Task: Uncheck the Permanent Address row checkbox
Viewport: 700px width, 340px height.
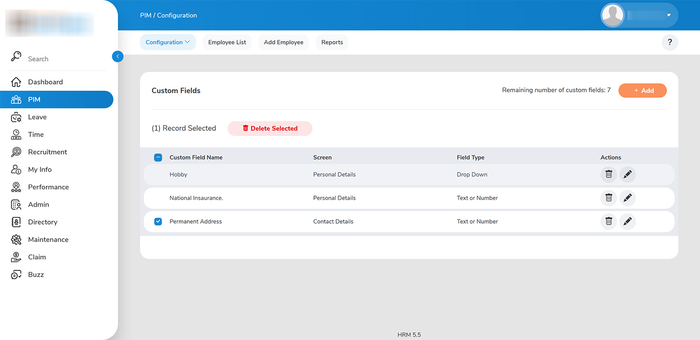Action: point(158,222)
